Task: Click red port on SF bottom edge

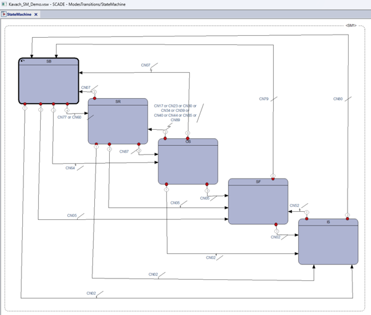Action: pos(276,224)
